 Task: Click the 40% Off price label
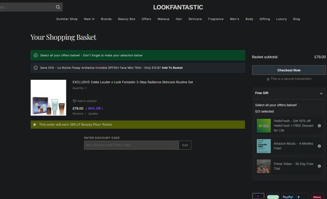(94, 108)
